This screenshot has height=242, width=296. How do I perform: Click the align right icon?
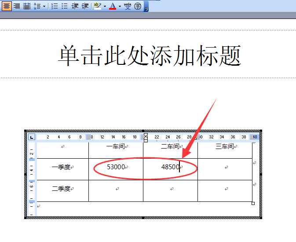click(17, 6)
